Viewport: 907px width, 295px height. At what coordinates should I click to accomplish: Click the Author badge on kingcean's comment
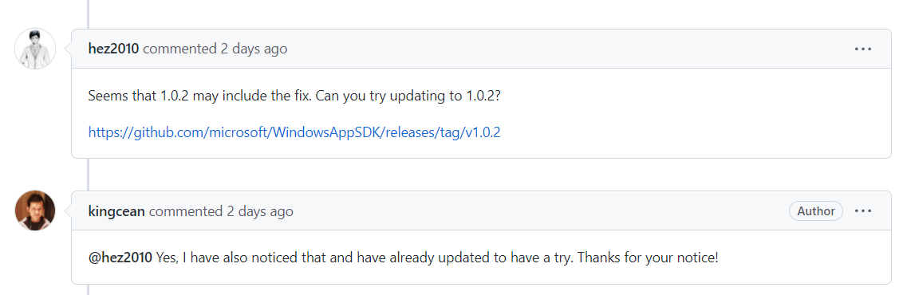[815, 211]
